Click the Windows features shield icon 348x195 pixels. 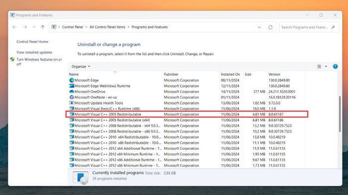tap(12, 59)
